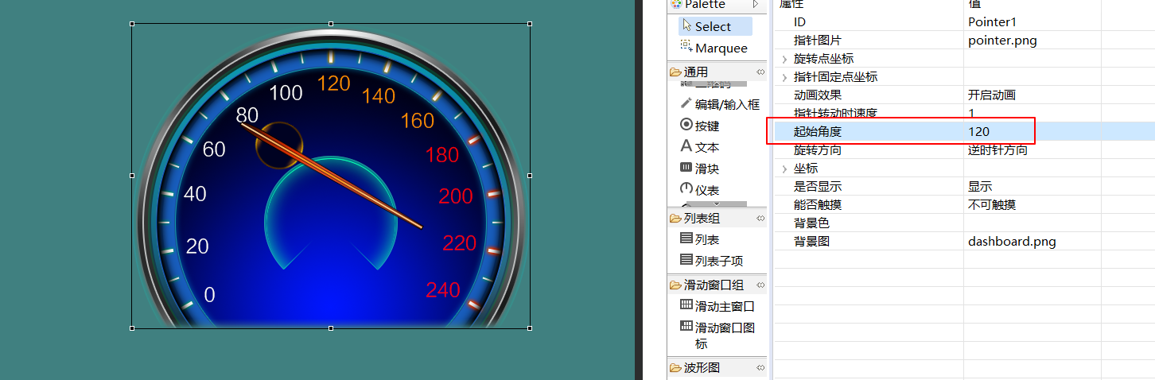
Task: Select the 动画效果 property name
Action: click(818, 95)
